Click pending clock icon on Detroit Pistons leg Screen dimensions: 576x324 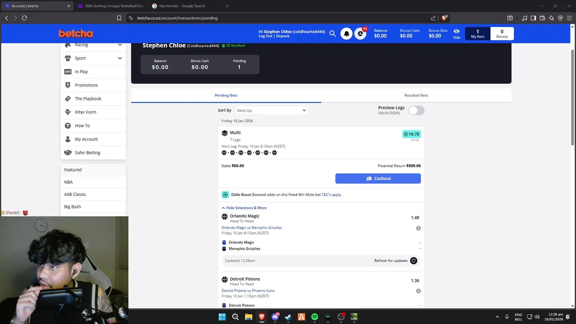click(x=418, y=291)
